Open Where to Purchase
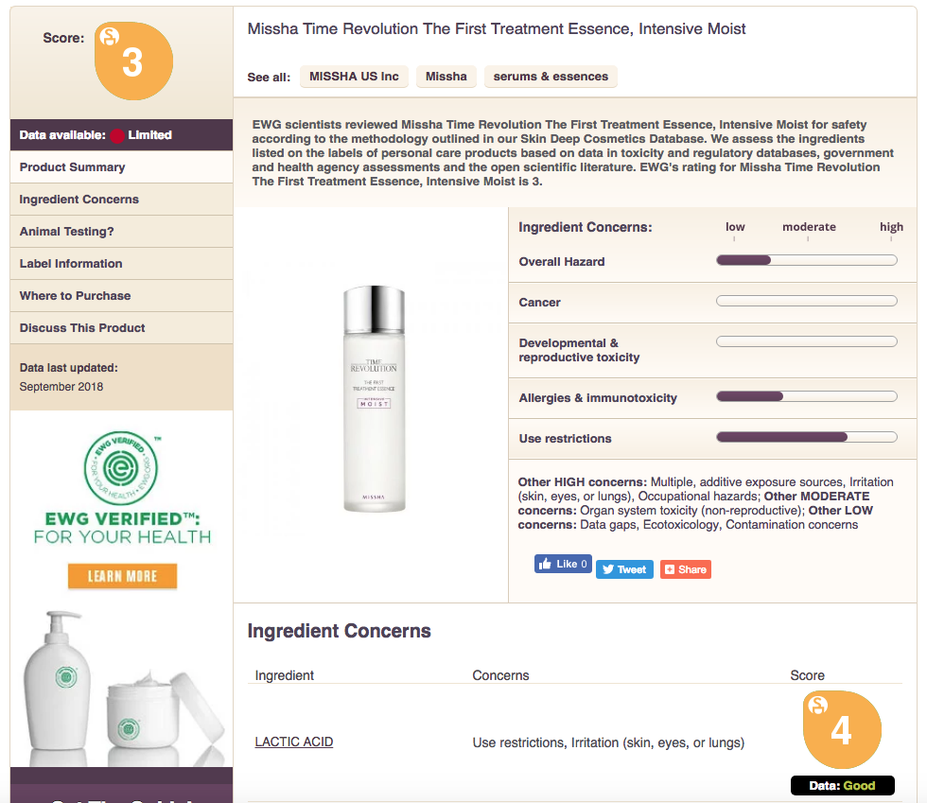 tap(121, 296)
